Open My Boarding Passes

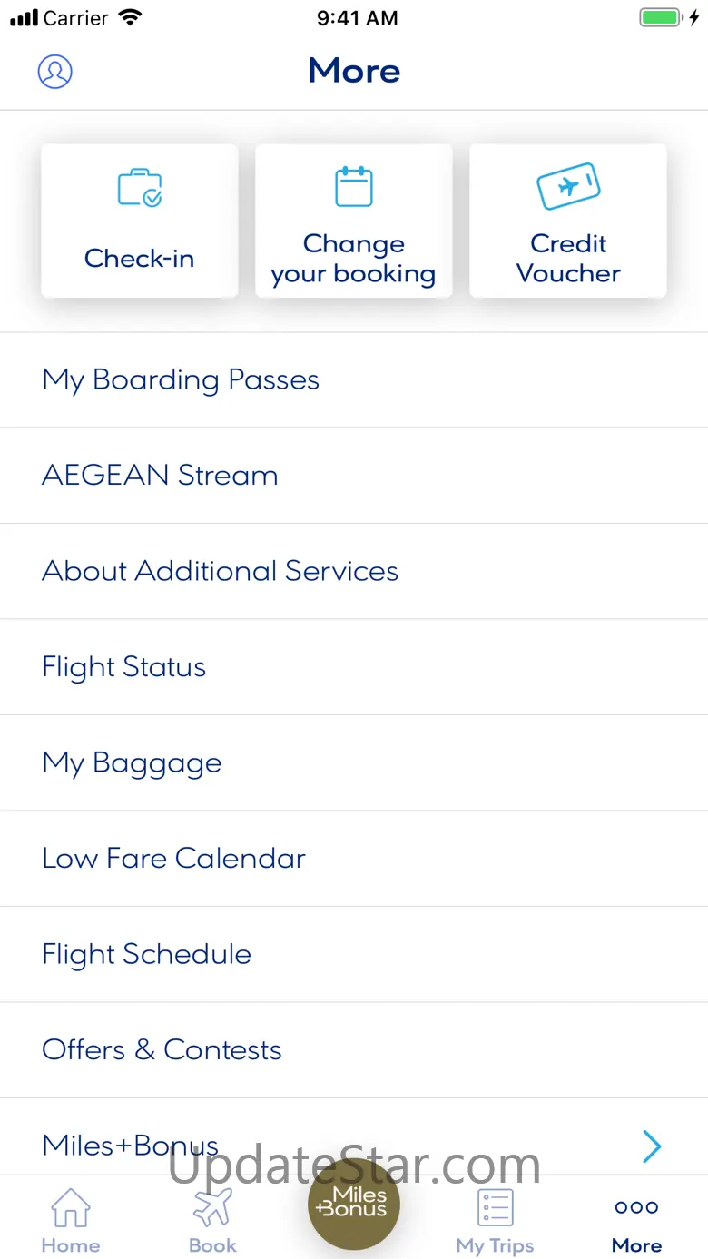pyautogui.click(x=181, y=379)
